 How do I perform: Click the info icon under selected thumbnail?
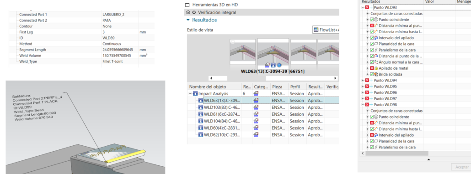tap(273, 65)
